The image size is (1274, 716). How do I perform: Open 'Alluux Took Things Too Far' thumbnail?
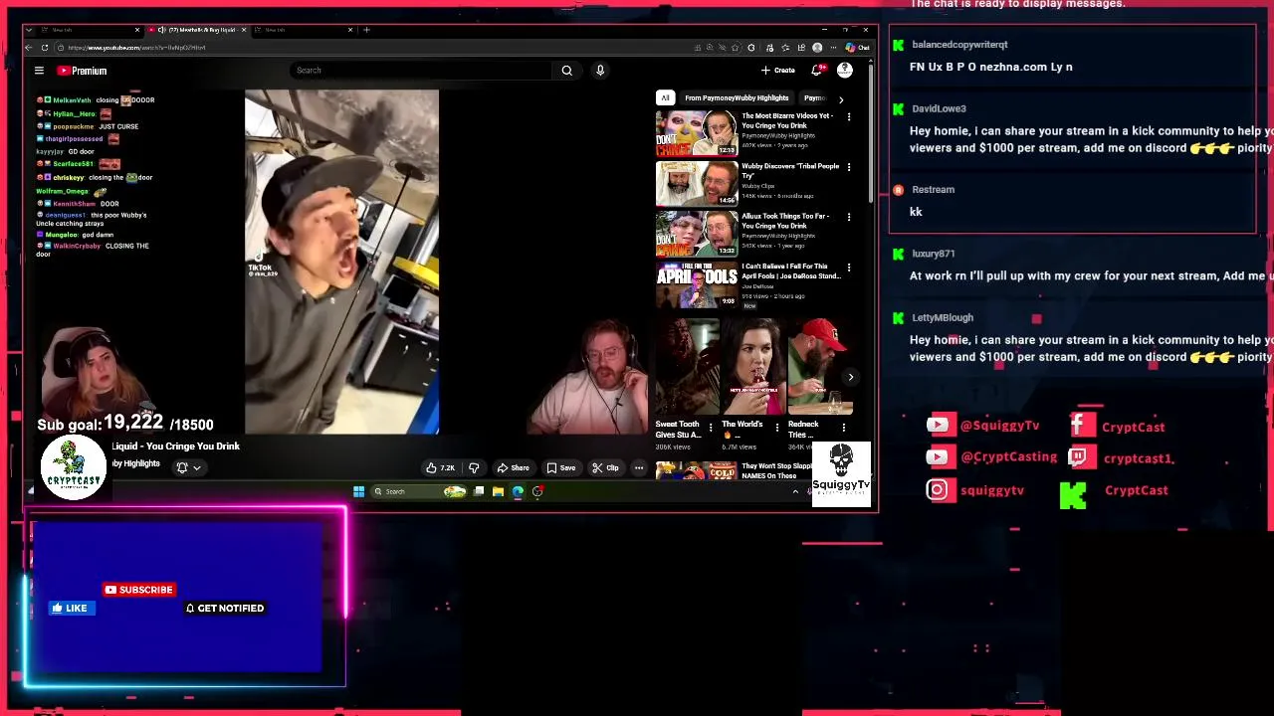point(697,235)
